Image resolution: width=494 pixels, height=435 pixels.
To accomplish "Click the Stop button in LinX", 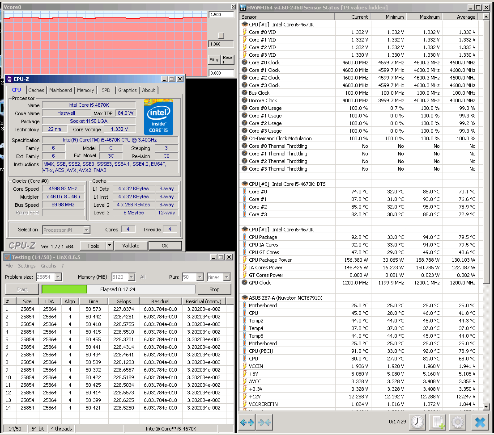I will [214, 289].
